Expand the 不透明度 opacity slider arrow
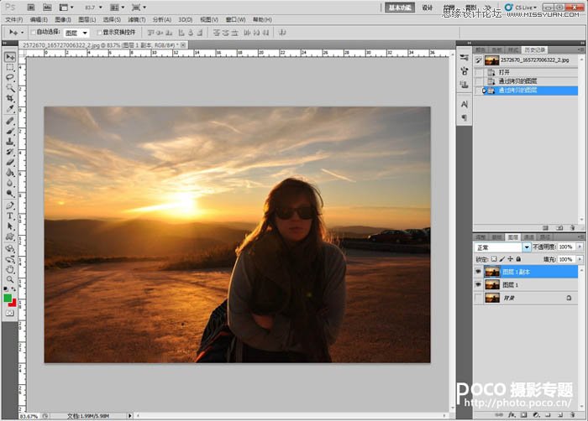This screenshot has width=588, height=421. (581, 248)
